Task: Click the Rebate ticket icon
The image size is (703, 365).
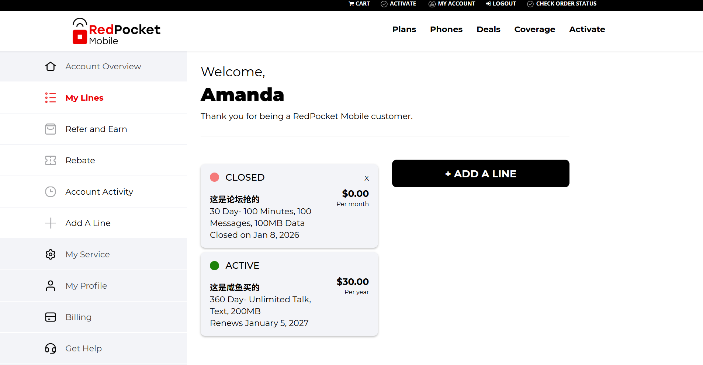Action: pos(51,160)
